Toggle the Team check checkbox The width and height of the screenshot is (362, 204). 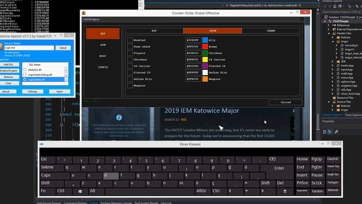[x=130, y=46]
